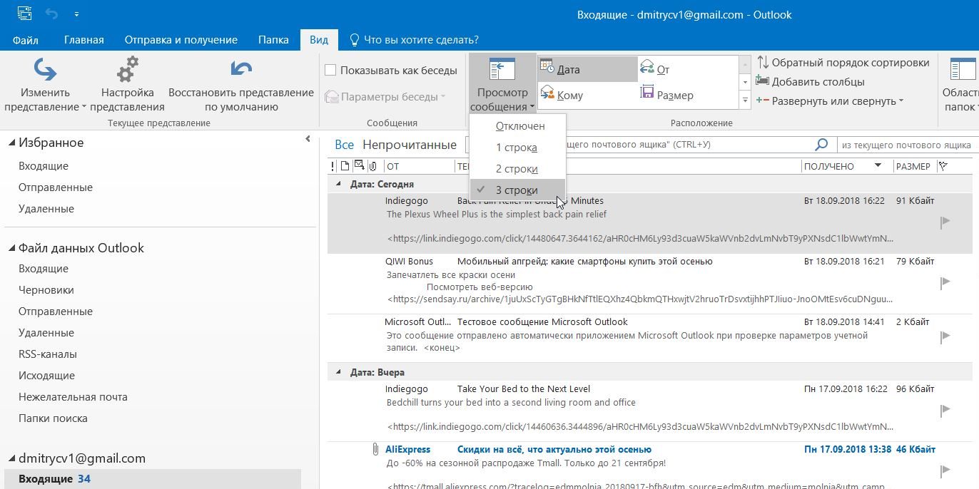Click Reset View to default icon
Image resolution: width=979 pixels, height=489 pixels.
pos(241,70)
